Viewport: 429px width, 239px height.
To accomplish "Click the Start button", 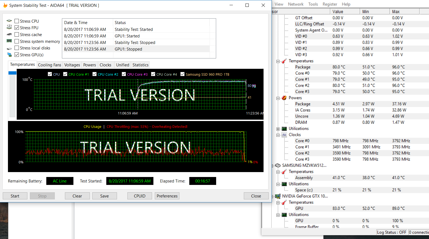I will pos(15,196).
